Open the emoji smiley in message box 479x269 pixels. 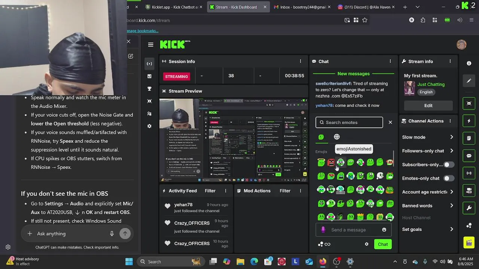pyautogui.click(x=384, y=230)
